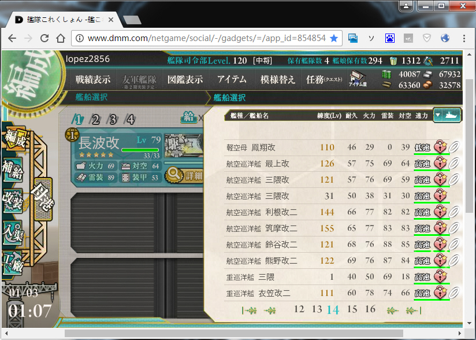Go to browser home page
Screen dimensions: 476x340
click(x=61, y=38)
